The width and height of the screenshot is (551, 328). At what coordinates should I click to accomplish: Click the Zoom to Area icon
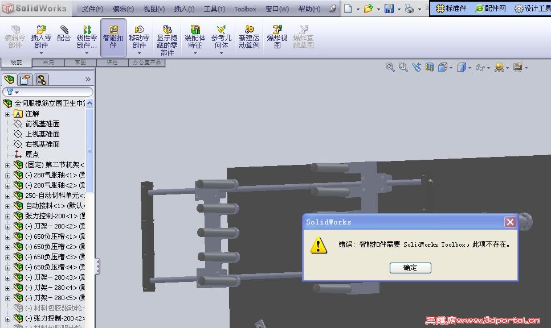403,67
